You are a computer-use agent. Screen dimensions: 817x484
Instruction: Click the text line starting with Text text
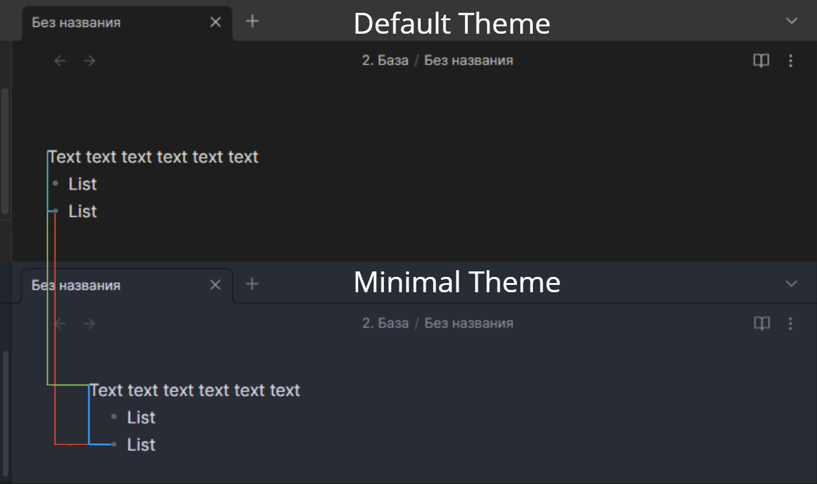click(153, 157)
